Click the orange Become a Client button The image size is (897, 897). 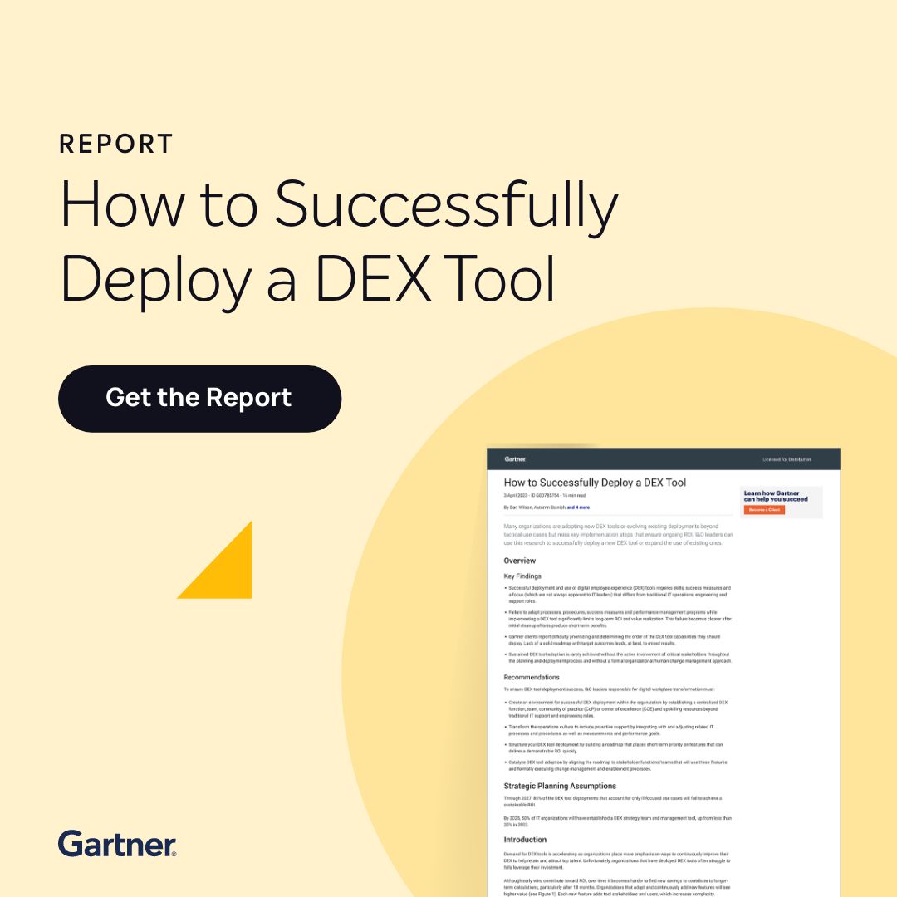pyautogui.click(x=764, y=510)
